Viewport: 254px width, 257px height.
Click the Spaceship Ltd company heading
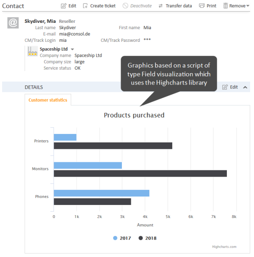point(54,49)
